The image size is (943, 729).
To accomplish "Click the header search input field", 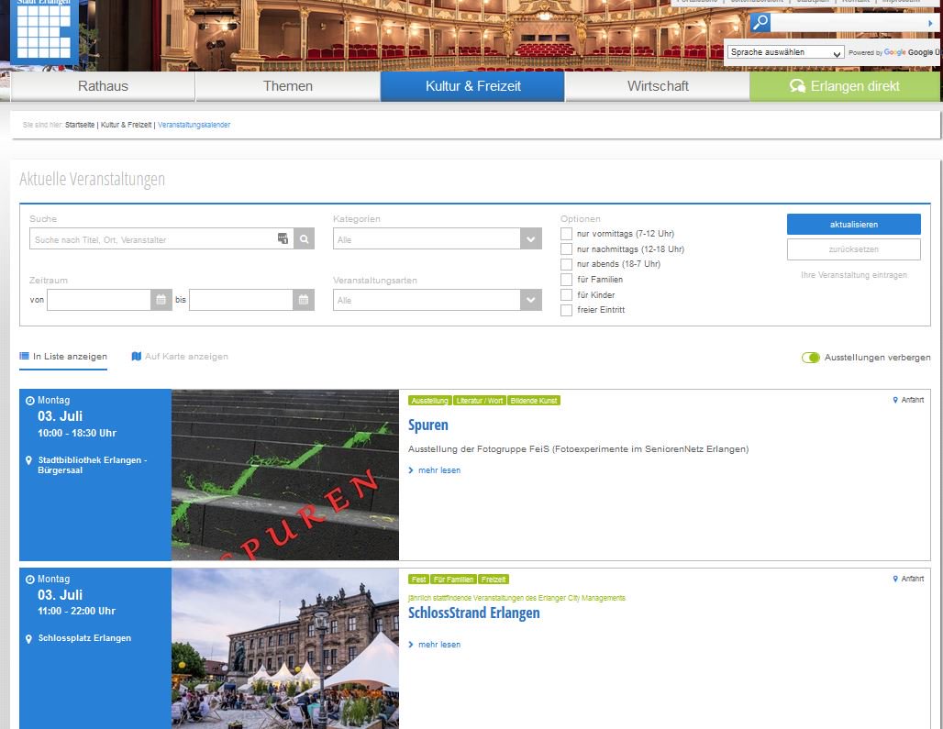I will click(847, 24).
